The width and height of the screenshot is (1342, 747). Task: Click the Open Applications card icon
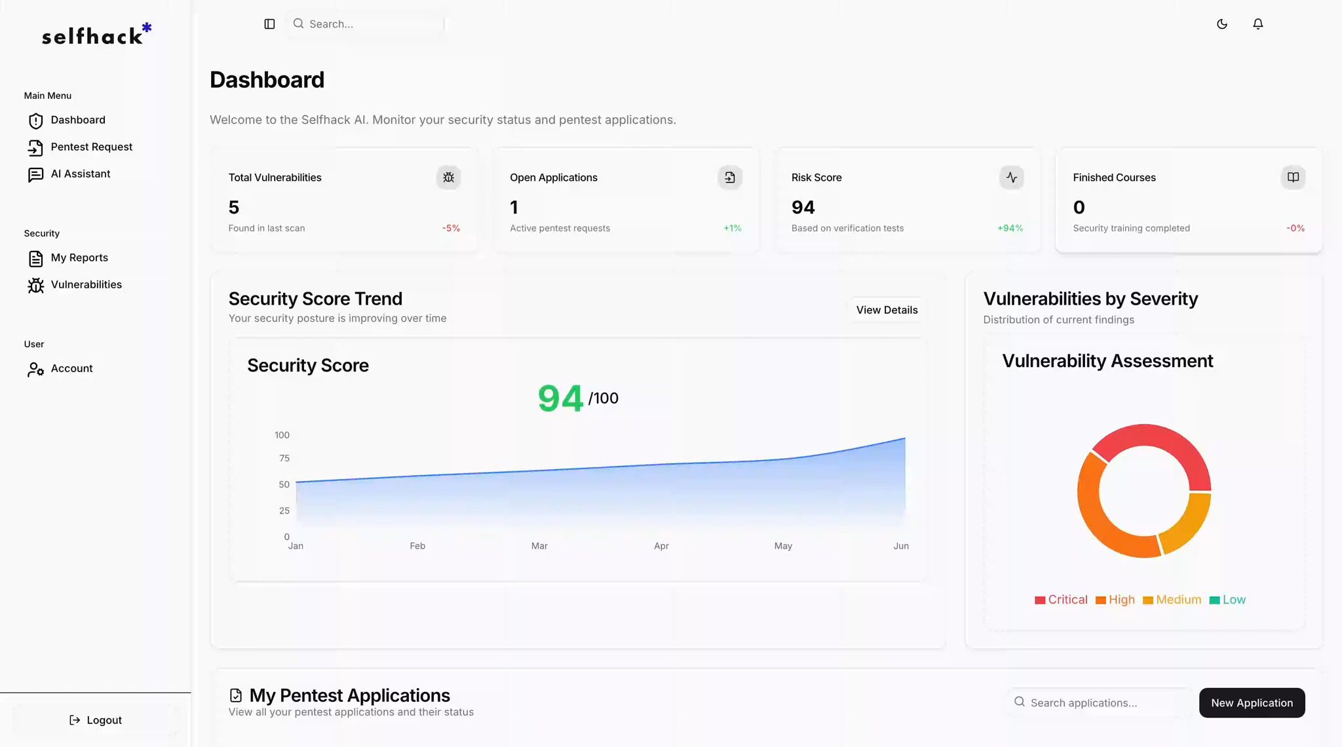(x=730, y=178)
